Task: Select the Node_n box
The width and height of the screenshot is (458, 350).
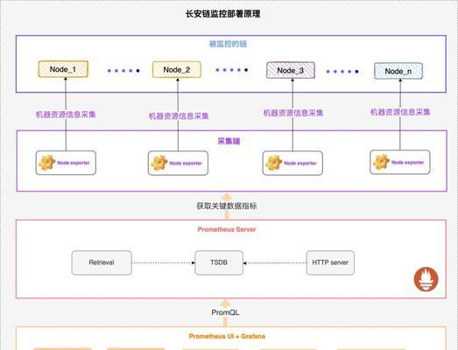Action: point(398,71)
